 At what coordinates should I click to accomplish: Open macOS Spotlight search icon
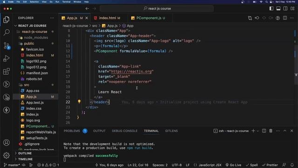point(266,2)
